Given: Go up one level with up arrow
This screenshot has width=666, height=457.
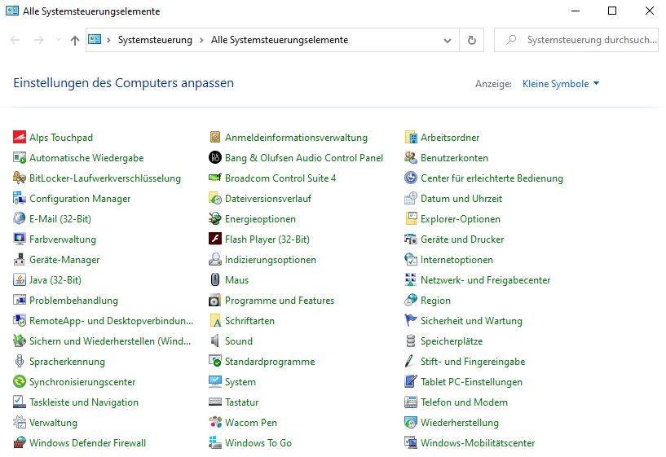Looking at the screenshot, I should (x=75, y=40).
